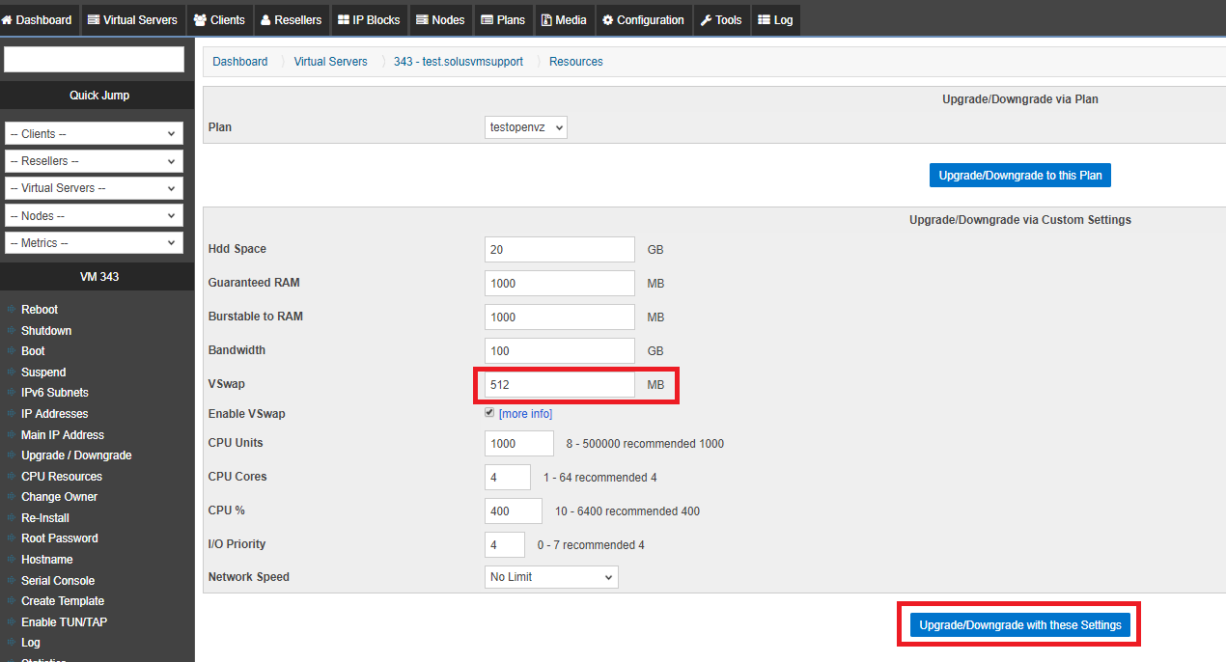Open the VSwap more info link
The width and height of the screenshot is (1226, 662).
pos(525,414)
